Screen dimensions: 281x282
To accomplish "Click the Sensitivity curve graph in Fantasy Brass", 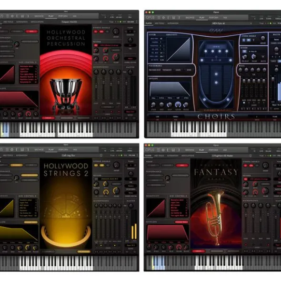I will (x=156, y=208).
